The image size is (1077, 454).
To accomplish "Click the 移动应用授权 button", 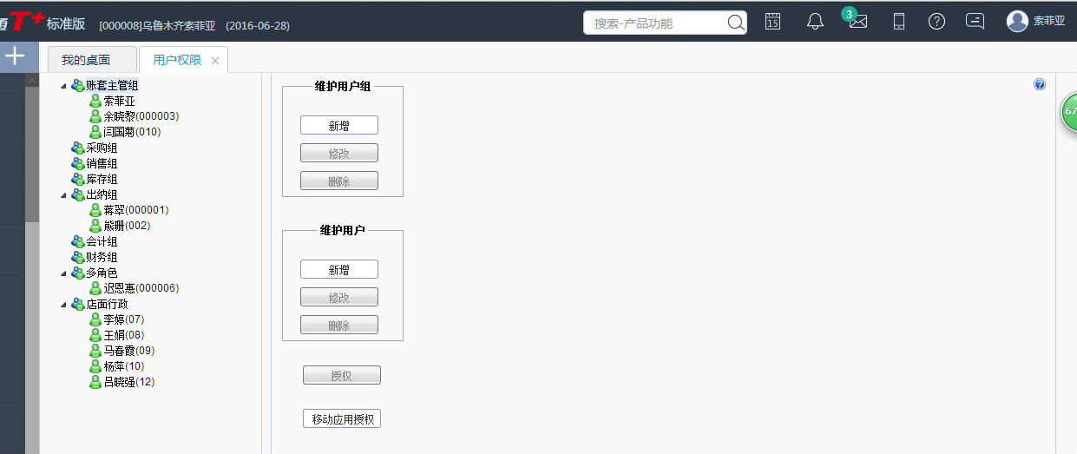I will (342, 418).
